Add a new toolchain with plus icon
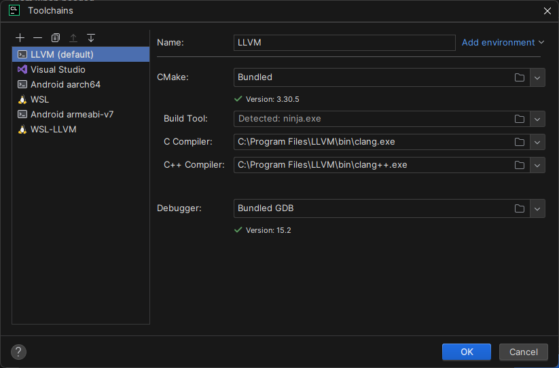559x368 pixels. click(20, 38)
